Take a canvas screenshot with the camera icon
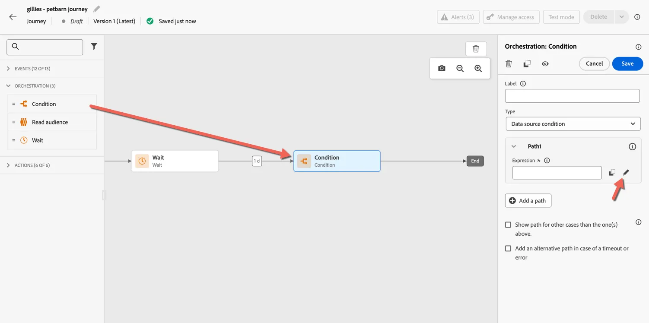 click(x=442, y=68)
